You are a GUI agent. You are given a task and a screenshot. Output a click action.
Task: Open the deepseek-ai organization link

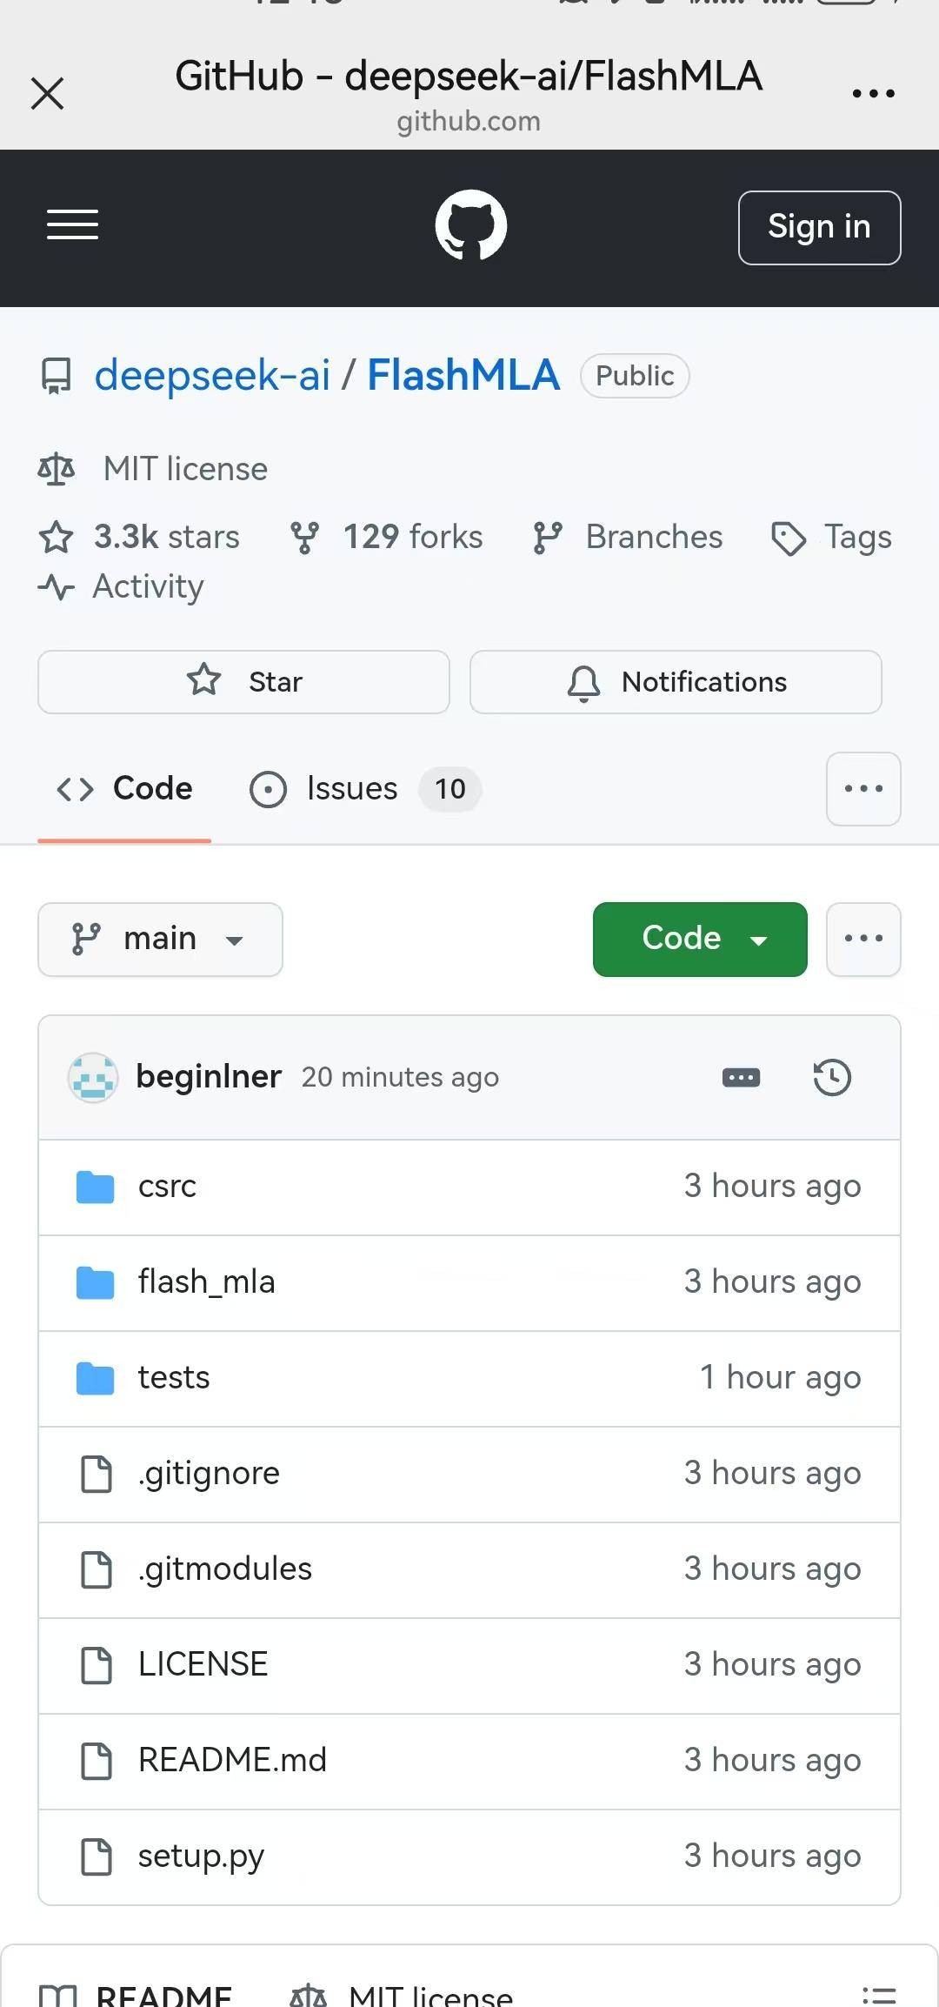(x=212, y=376)
